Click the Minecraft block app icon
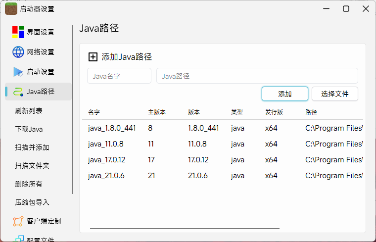 [11, 9]
